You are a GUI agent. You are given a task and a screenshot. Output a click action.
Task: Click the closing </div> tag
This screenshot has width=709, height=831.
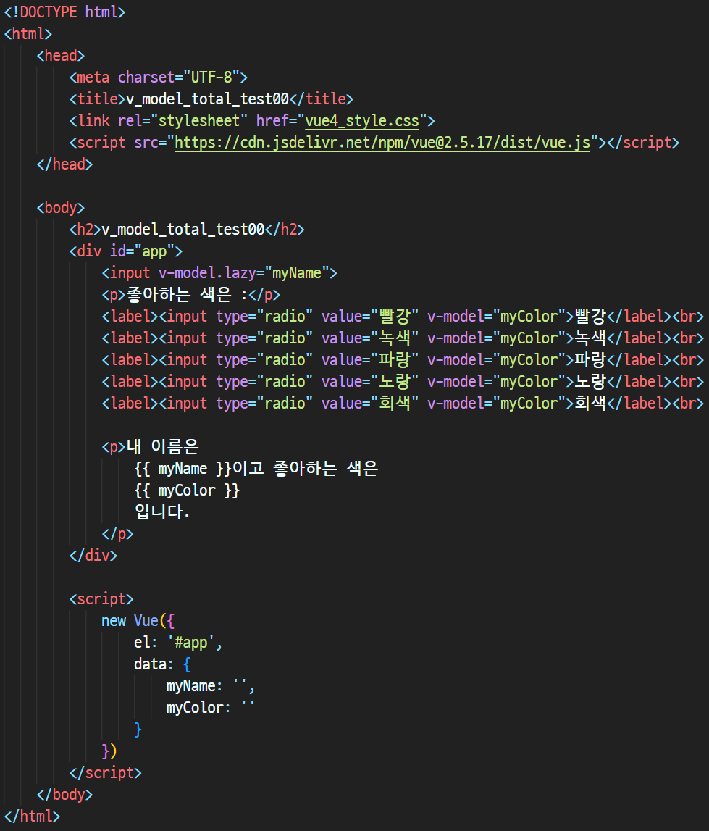point(93,556)
